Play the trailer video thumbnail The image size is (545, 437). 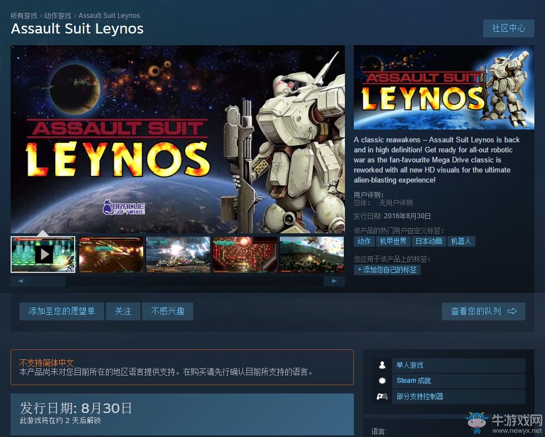(43, 254)
